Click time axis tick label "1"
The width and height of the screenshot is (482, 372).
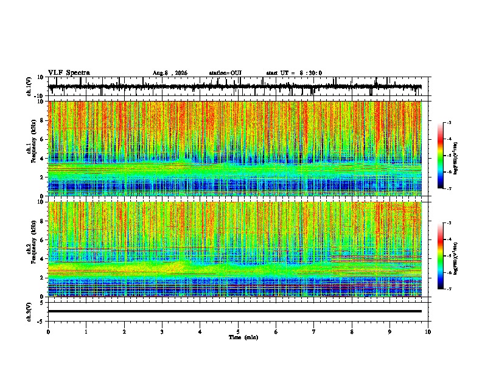pos(86,332)
